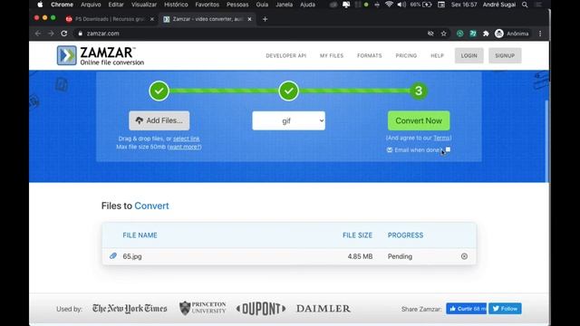
Task: Click the Convert Now button
Action: [x=419, y=120]
